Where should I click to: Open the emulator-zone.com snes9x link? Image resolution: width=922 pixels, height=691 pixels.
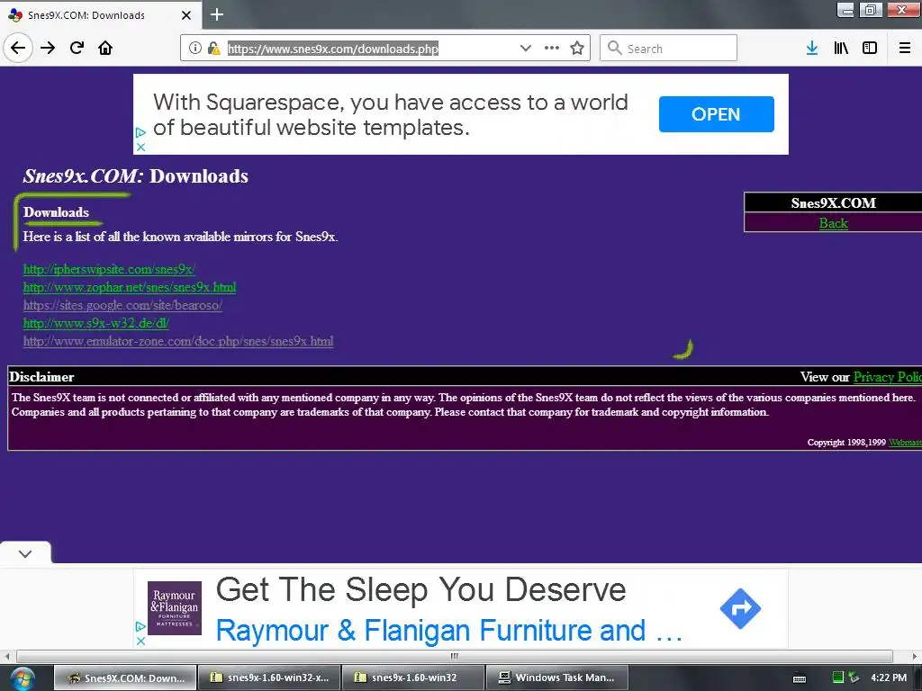coord(178,341)
